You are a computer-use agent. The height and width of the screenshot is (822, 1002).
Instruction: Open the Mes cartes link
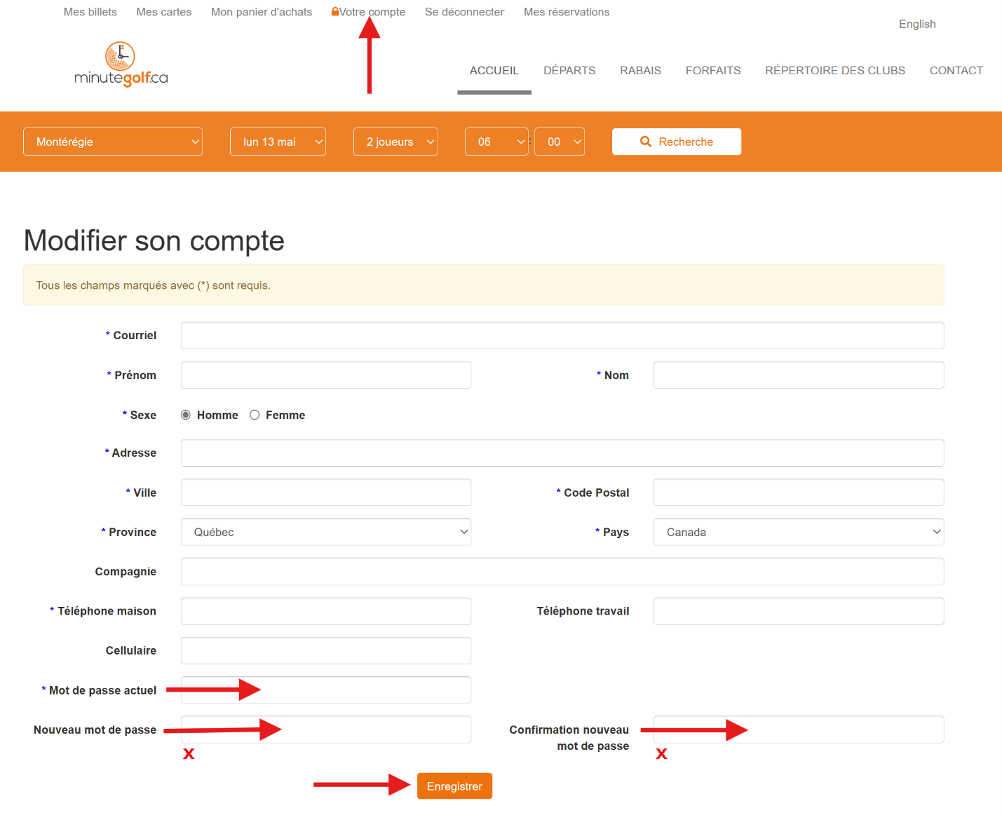point(164,12)
